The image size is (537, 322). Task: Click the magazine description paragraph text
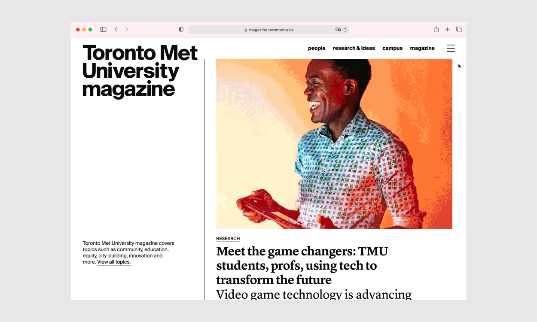point(128,252)
